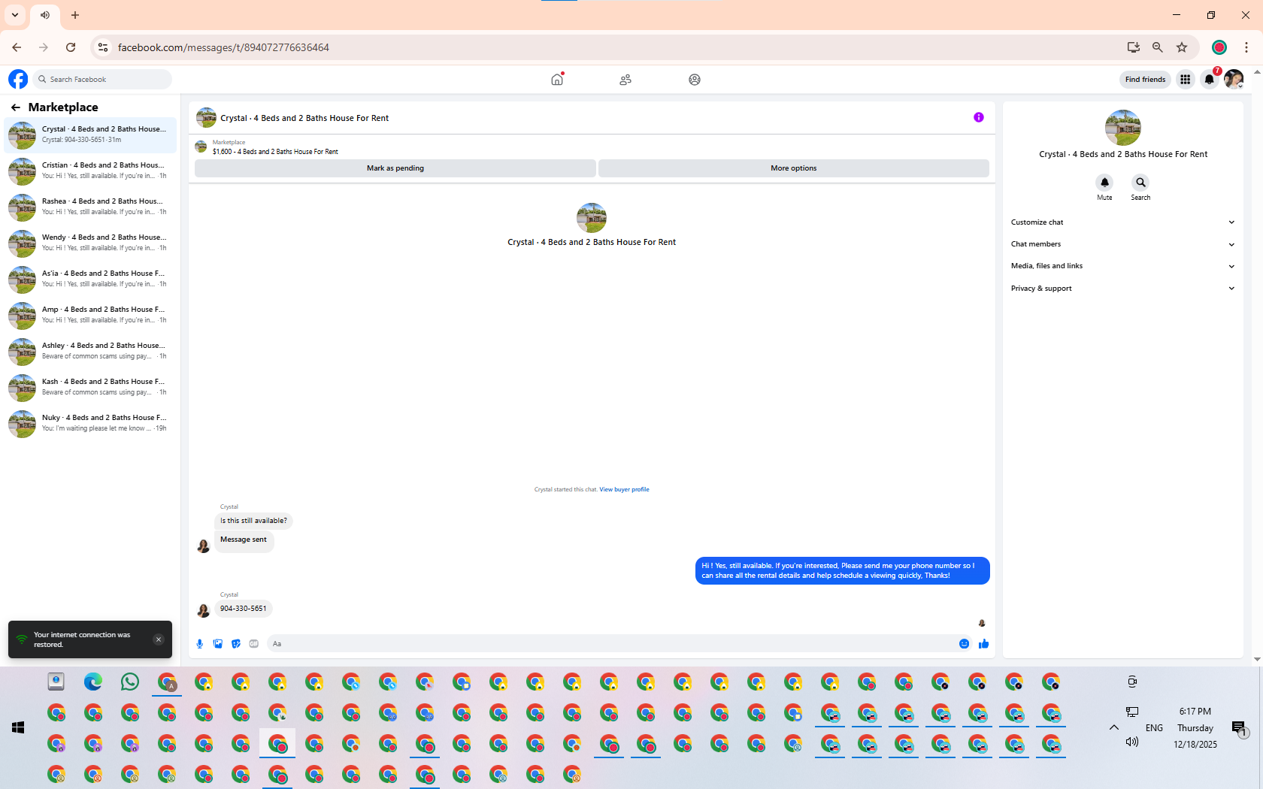Screen dimensions: 1263x789
Task: Open Ashley's conversation in the list
Action: point(90,352)
